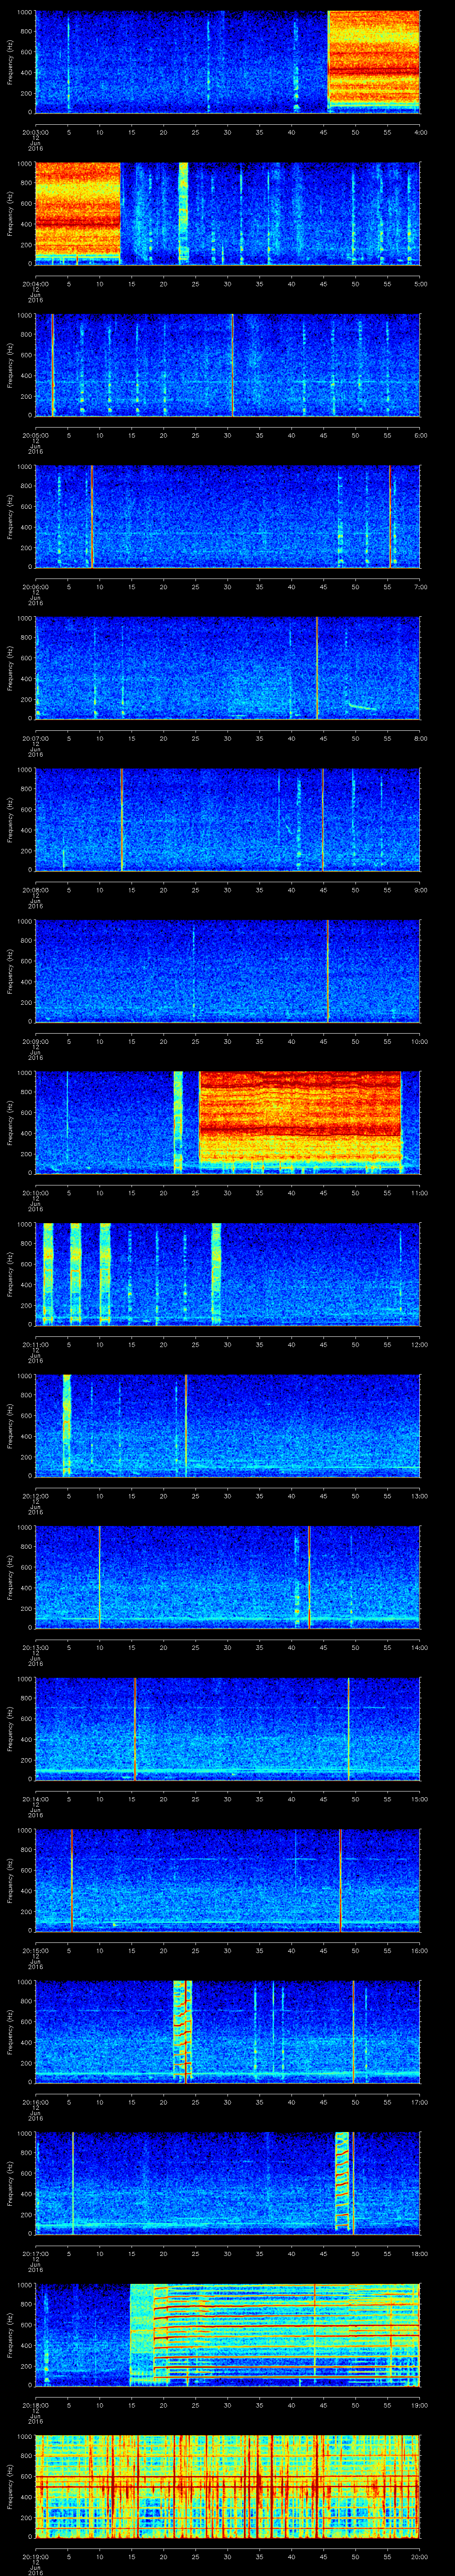Select the 20:17:00 start time label
This screenshot has width=455, height=2576.
pos(35,2253)
